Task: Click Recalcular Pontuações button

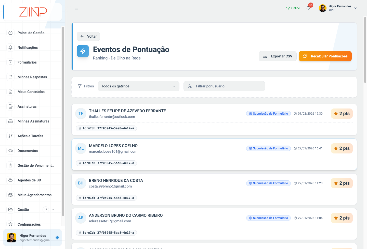Action: (x=325, y=56)
